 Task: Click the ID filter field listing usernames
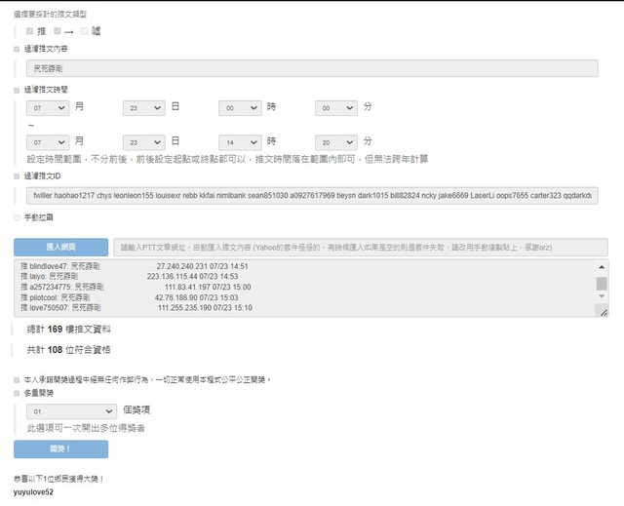(311, 196)
